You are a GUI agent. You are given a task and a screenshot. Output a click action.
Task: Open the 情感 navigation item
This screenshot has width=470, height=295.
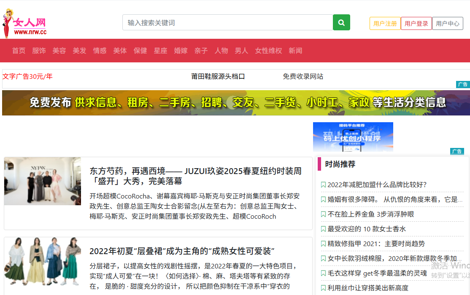click(100, 51)
